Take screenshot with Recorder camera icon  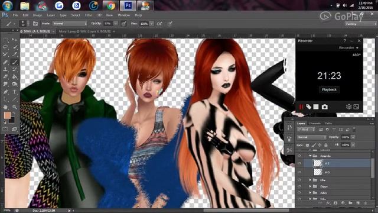click(x=324, y=106)
